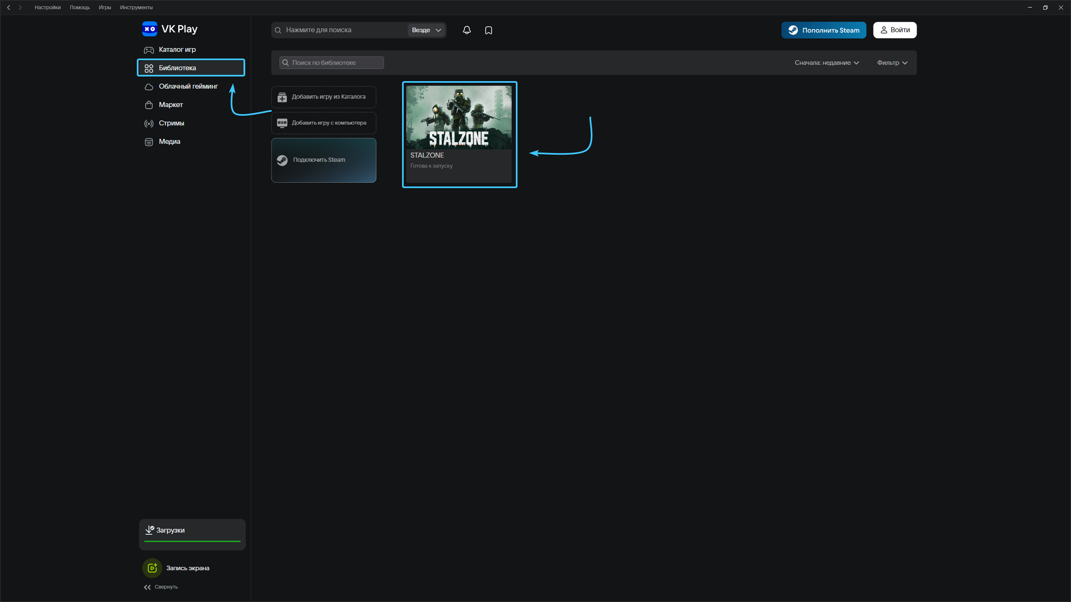Screen dimensions: 1071x602
Task: Click the Готова к запуску status text
Action: 431,166
